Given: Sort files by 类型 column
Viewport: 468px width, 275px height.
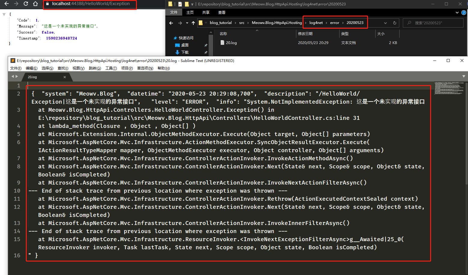Looking at the screenshot, I should (345, 34).
